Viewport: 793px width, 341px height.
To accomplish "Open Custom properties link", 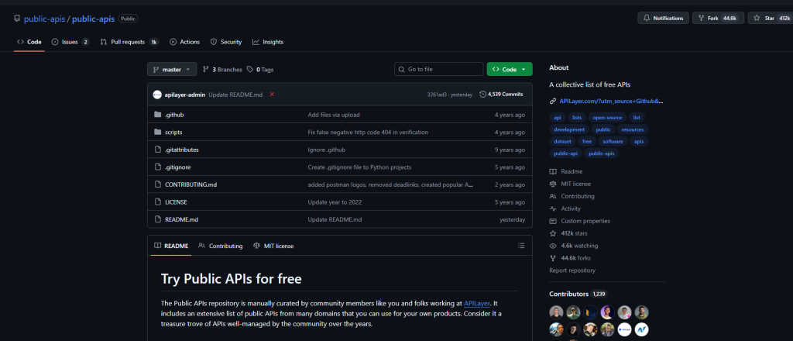I will pos(579,221).
